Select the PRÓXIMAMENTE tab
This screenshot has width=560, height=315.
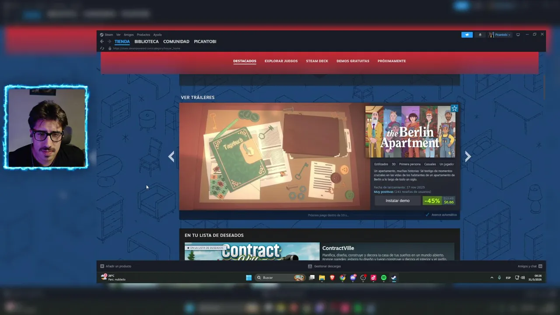coord(392,61)
